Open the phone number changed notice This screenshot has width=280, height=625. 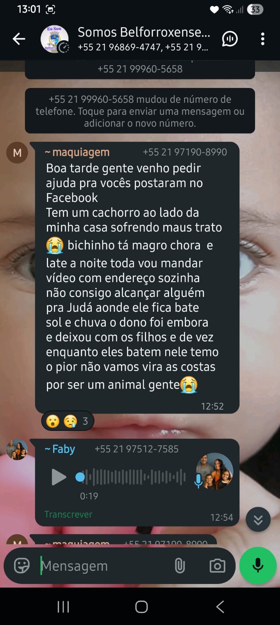point(140,111)
